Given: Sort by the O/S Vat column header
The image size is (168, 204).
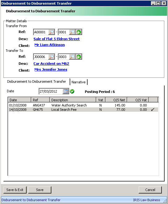Looking at the screenshot, I should [138, 100].
